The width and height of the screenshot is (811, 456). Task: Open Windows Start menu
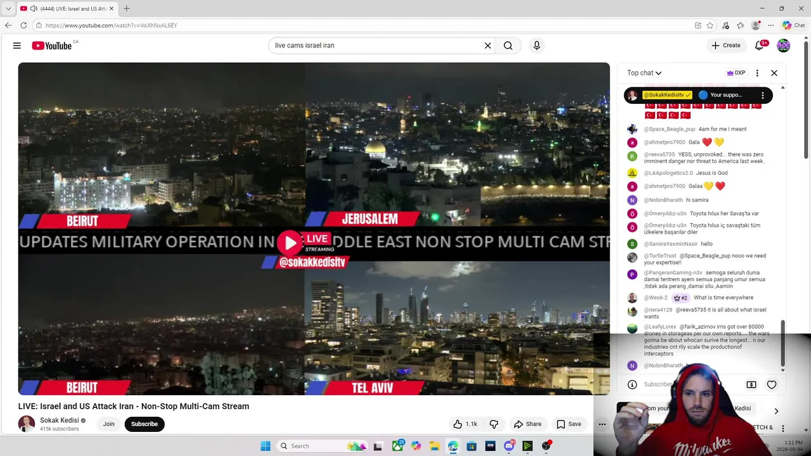click(265, 446)
